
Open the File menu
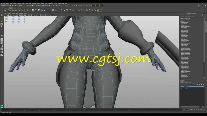(x=1, y=3)
